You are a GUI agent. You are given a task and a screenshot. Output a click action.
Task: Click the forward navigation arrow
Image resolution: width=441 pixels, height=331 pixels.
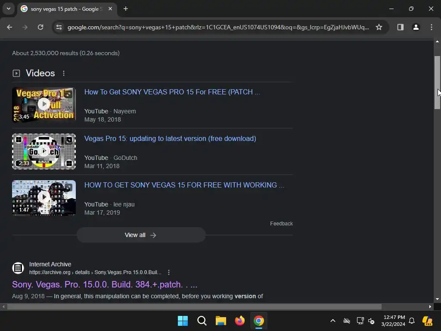pyautogui.click(x=25, y=27)
